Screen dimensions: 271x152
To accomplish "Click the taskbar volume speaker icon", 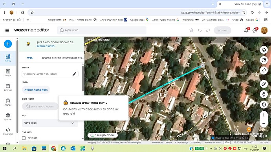I will point(220,148).
